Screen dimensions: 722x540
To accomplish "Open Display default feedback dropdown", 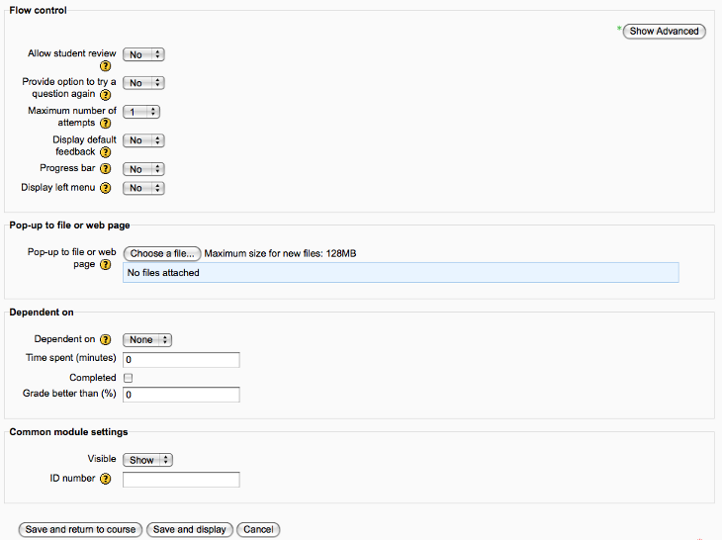I will coord(143,140).
